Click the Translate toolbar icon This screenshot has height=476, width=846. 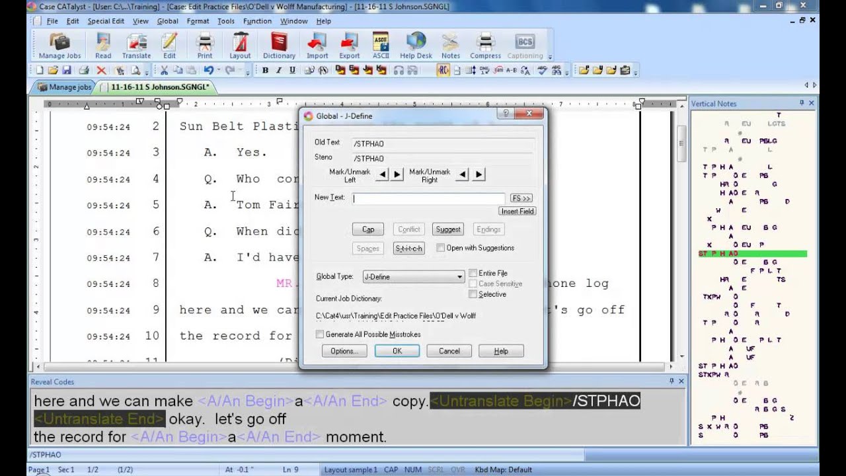(x=136, y=46)
